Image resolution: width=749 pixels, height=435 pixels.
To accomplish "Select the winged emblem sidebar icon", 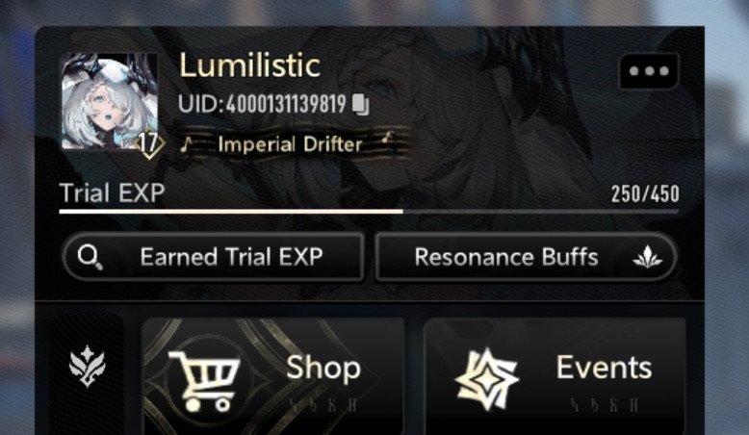I will click(x=87, y=367).
